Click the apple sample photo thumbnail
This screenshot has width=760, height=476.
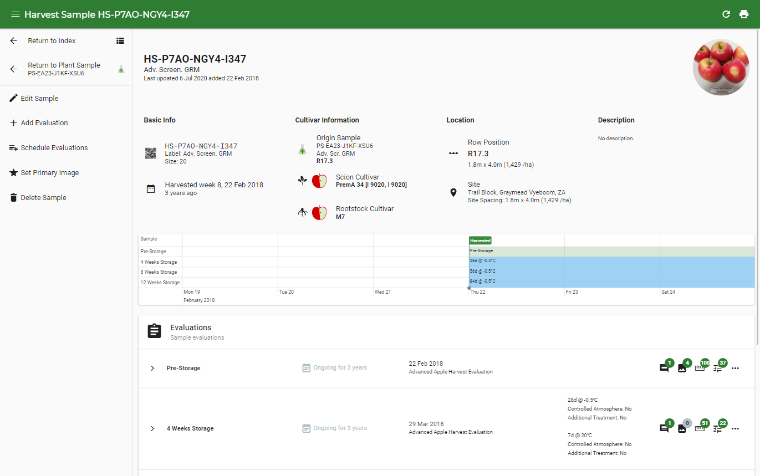pyautogui.click(x=721, y=67)
